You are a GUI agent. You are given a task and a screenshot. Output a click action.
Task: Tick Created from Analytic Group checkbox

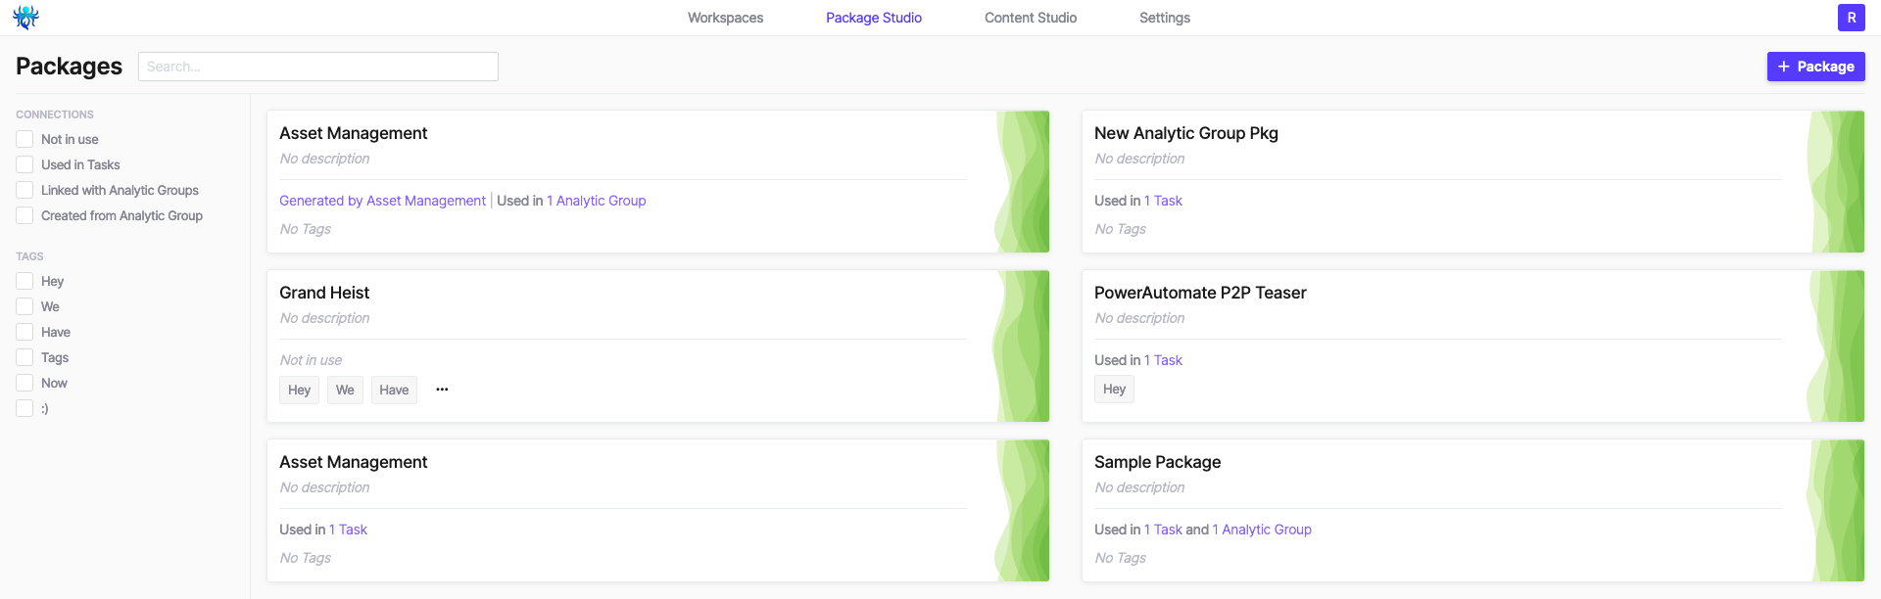[24, 215]
